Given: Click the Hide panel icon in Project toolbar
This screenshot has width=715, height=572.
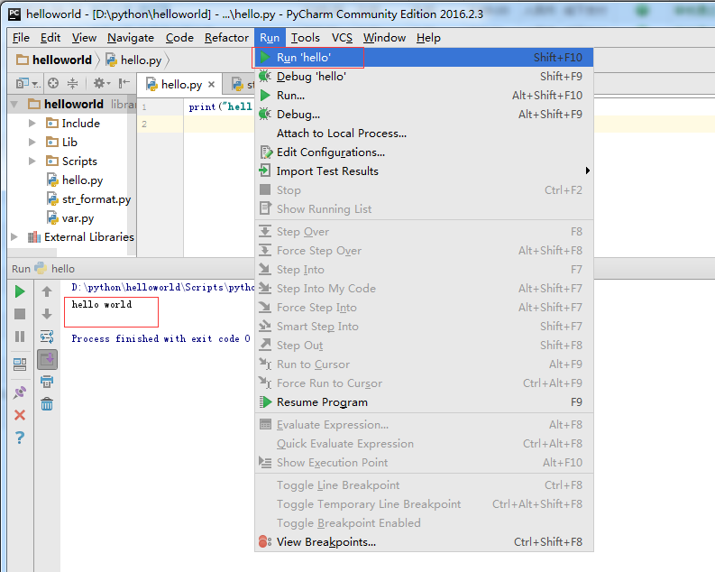Looking at the screenshot, I should [x=124, y=83].
